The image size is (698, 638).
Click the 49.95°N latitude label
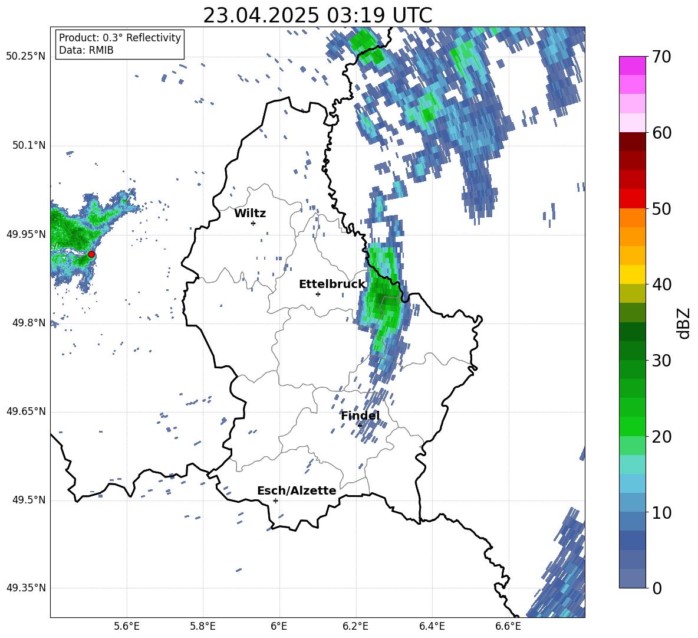click(26, 234)
